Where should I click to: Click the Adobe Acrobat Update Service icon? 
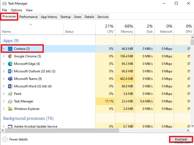coord(10,127)
